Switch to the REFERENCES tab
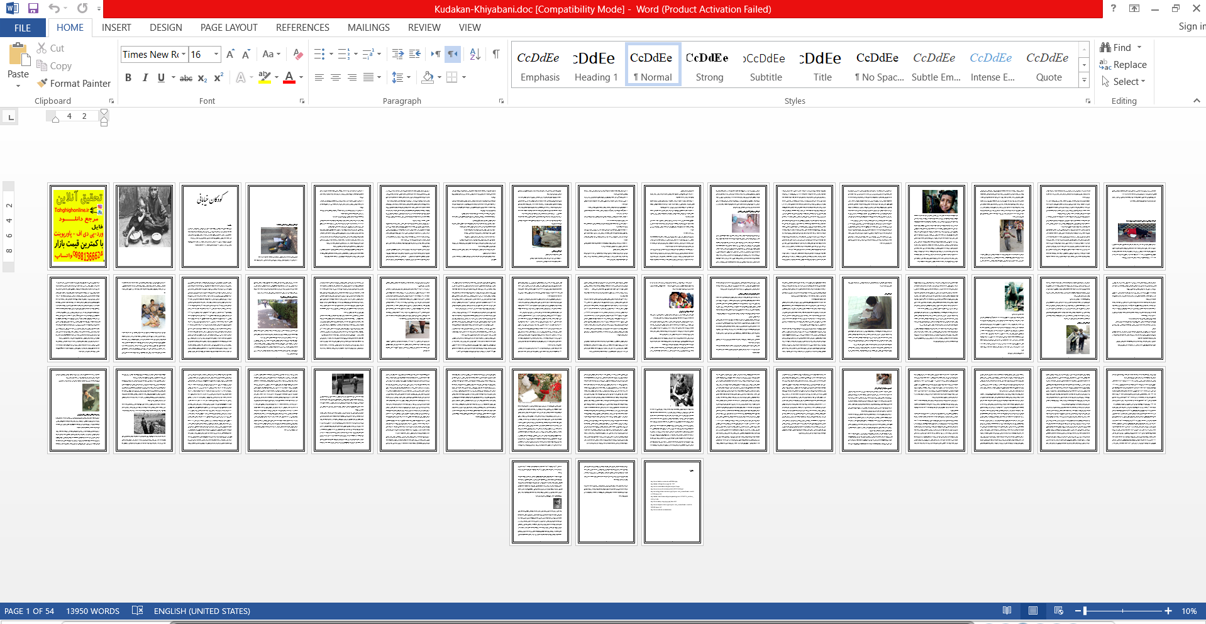The width and height of the screenshot is (1206, 624). coord(302,28)
